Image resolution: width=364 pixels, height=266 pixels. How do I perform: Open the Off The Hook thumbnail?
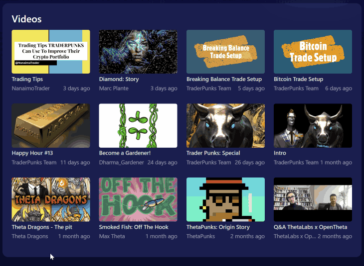tap(138, 199)
